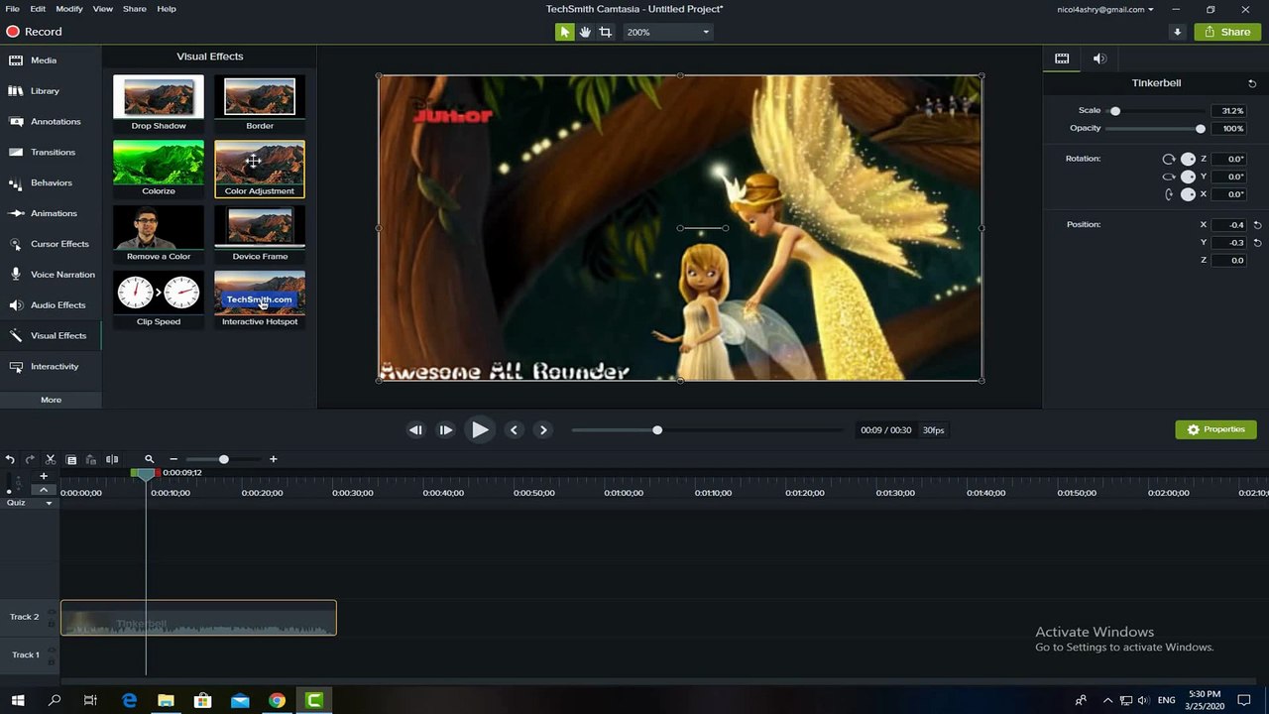
Task: Adjust the Scale slider handle
Action: click(x=1115, y=111)
